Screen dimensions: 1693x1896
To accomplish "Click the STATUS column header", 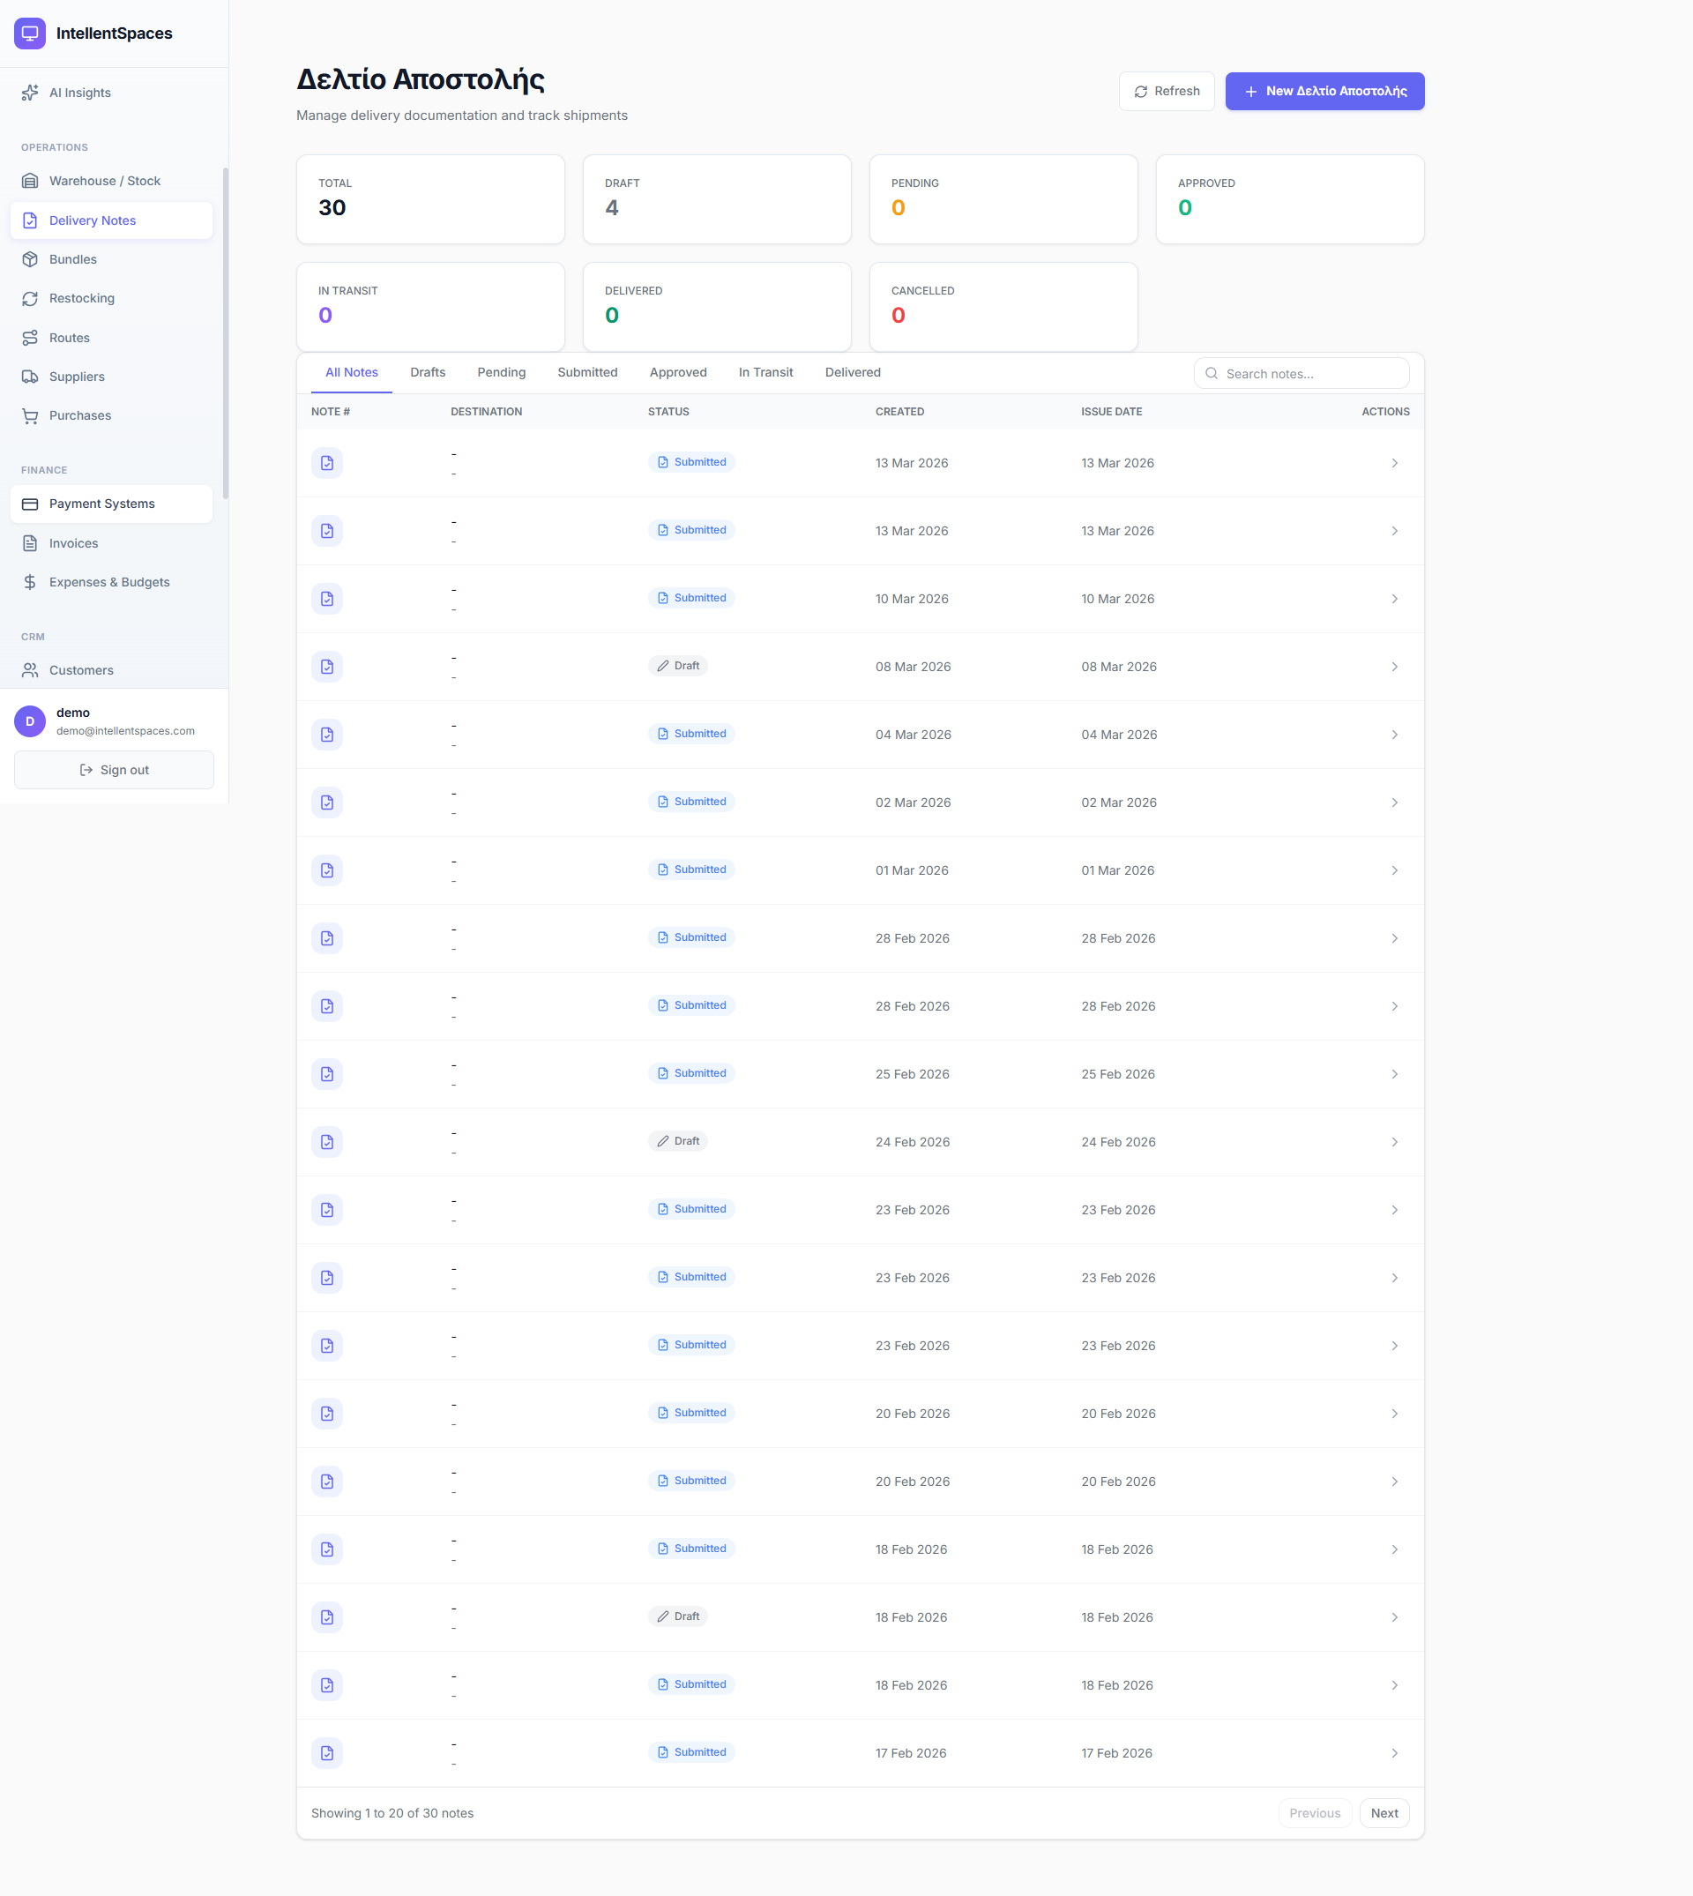I will pos(669,411).
